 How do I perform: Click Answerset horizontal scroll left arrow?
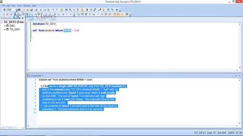(28, 126)
